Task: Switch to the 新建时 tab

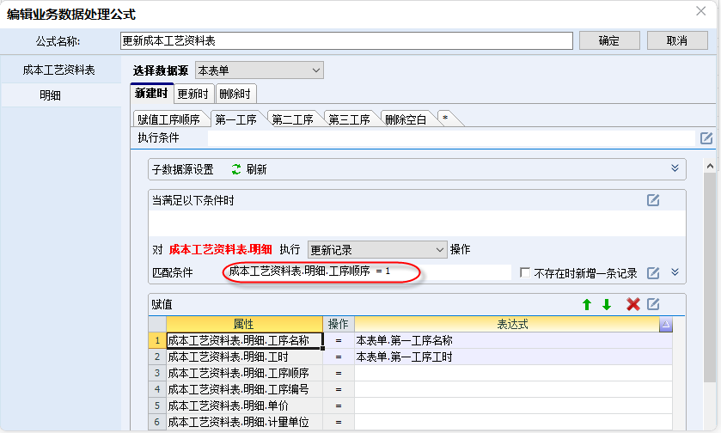Action: click(x=151, y=94)
